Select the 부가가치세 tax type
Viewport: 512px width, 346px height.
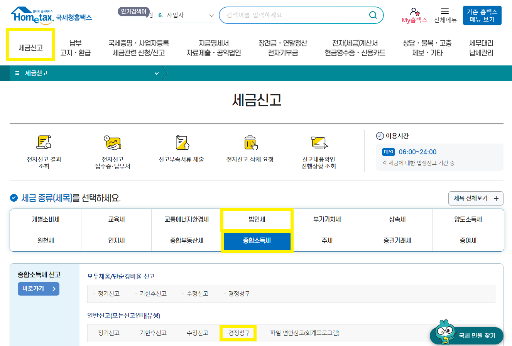pyautogui.click(x=327, y=219)
